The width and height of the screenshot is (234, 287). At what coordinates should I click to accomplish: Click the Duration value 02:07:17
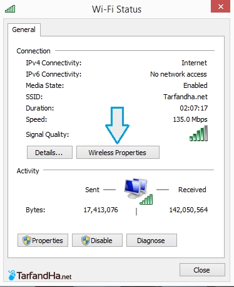click(x=194, y=108)
